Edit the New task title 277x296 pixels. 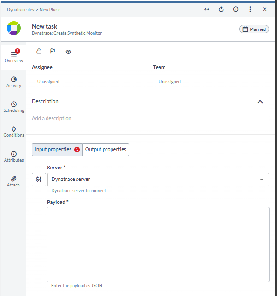(x=45, y=26)
